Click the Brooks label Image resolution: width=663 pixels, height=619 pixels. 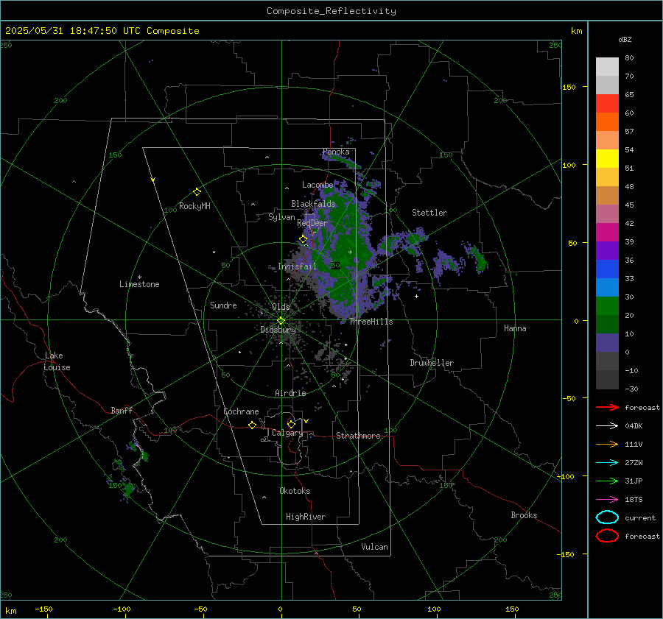(524, 515)
